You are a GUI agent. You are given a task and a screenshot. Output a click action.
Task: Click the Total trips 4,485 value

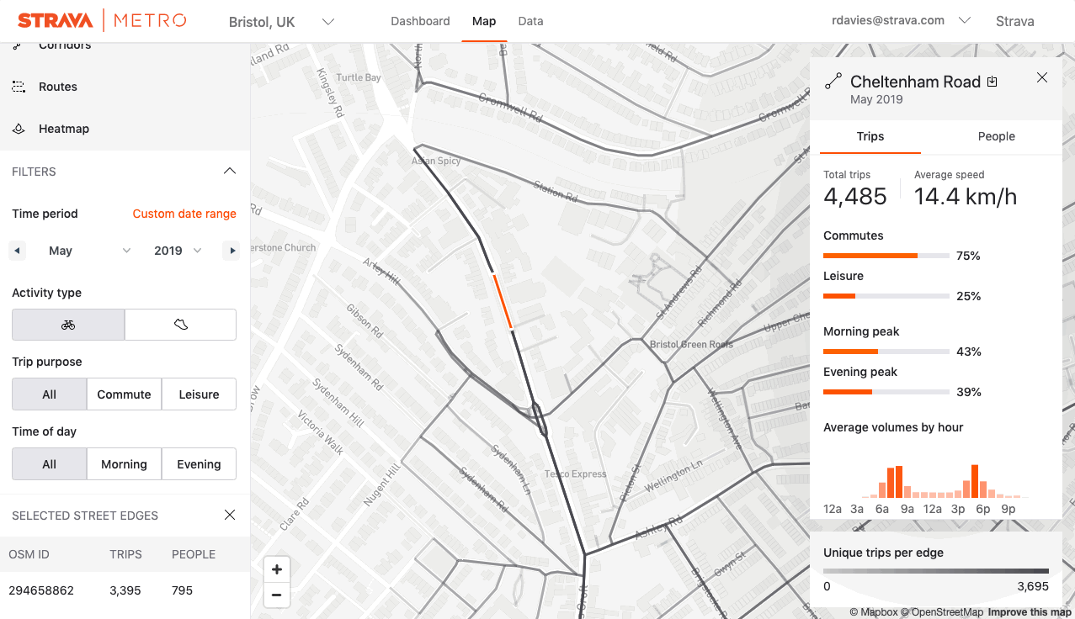tap(855, 197)
